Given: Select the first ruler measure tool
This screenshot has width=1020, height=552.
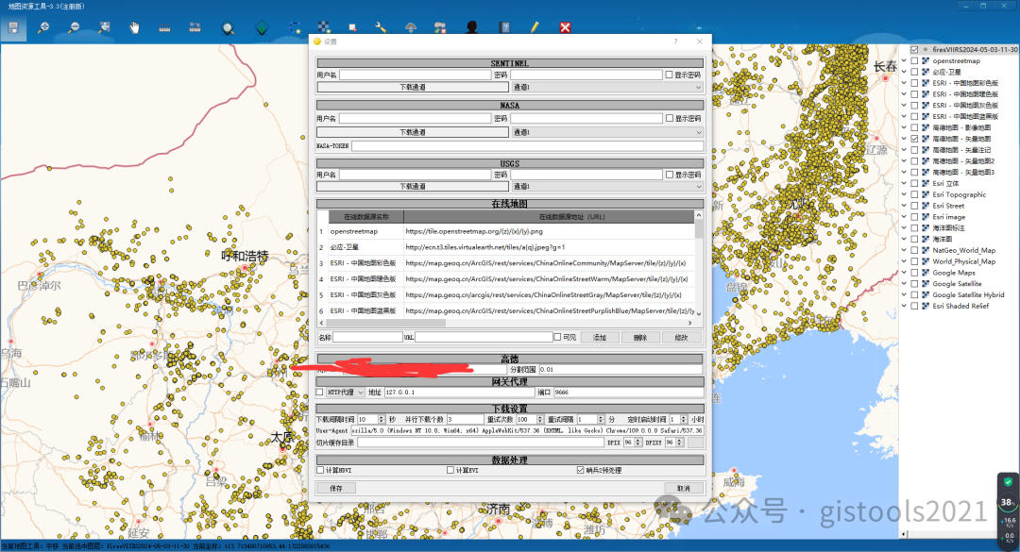Looking at the screenshot, I should [164, 28].
